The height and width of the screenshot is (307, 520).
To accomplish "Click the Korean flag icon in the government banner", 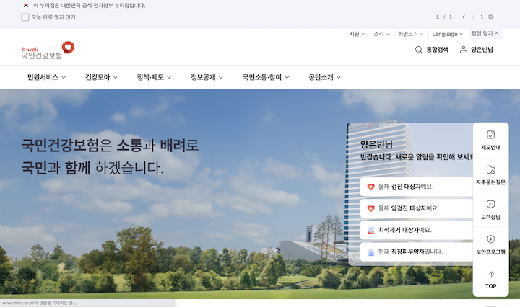I will click(26, 5).
